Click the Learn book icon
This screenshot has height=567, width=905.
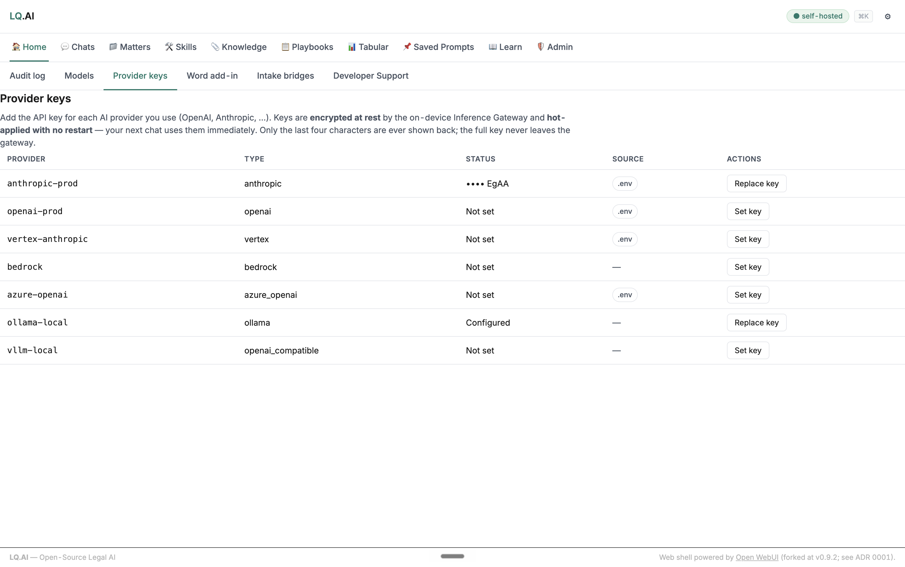[493, 46]
